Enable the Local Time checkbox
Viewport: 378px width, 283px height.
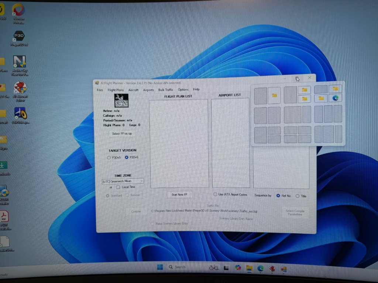(118, 187)
